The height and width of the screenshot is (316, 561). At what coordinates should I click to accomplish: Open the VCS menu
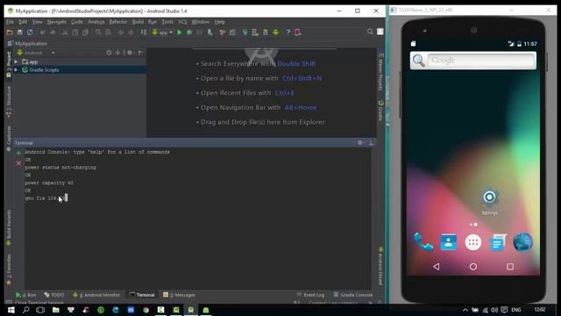click(x=182, y=22)
